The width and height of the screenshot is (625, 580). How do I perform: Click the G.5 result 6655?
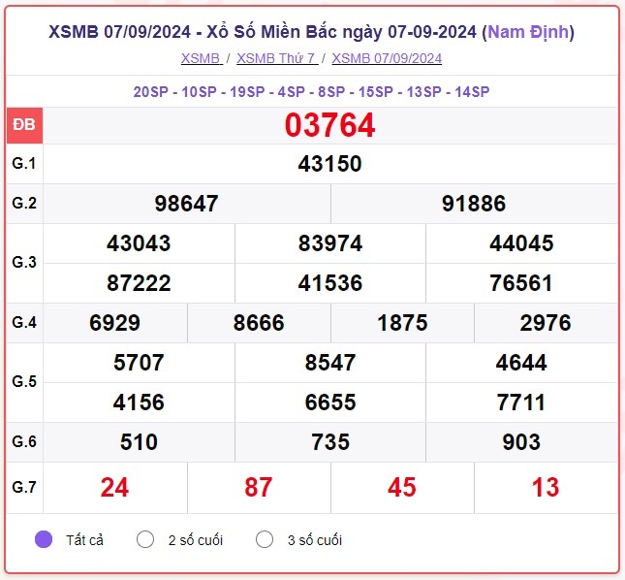click(x=330, y=403)
